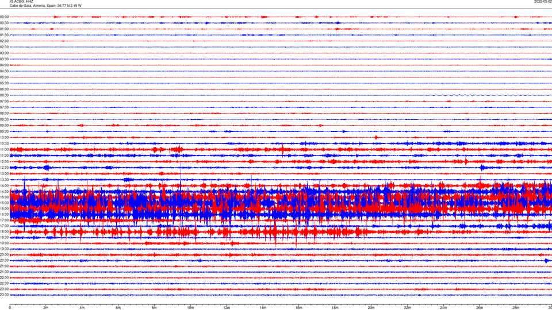Click the 4m tick label on time axis
The width and height of the screenshot is (552, 310).
(82, 308)
